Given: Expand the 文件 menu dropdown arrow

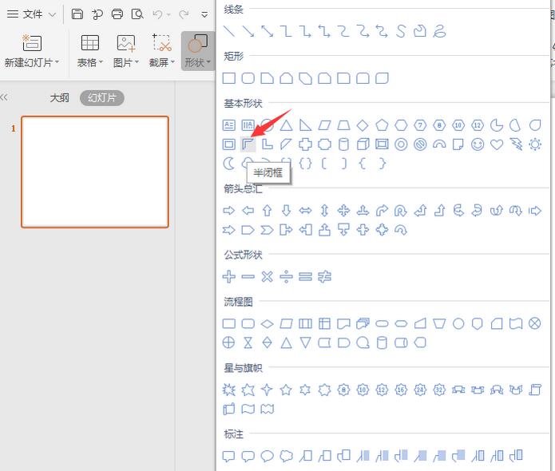Looking at the screenshot, I should click(52, 14).
